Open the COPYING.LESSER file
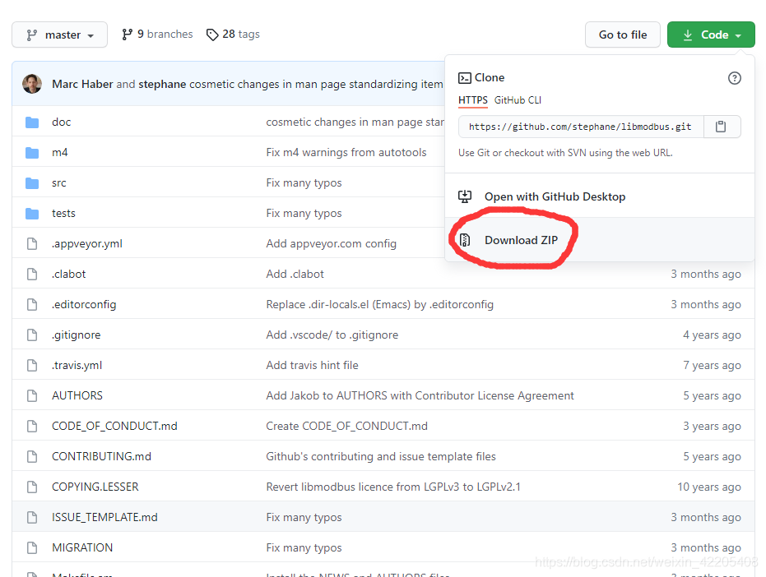This screenshot has width=766, height=577. point(95,487)
